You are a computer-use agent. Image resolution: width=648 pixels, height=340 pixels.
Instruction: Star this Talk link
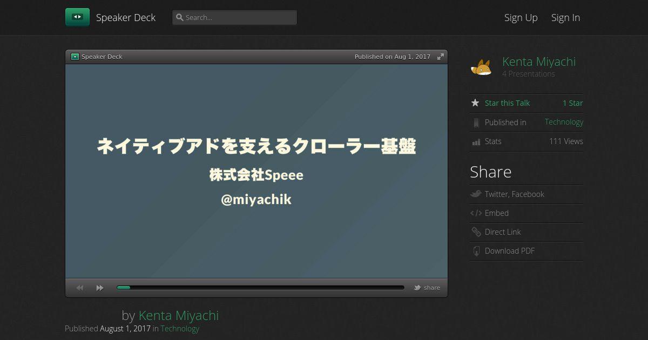(x=507, y=103)
